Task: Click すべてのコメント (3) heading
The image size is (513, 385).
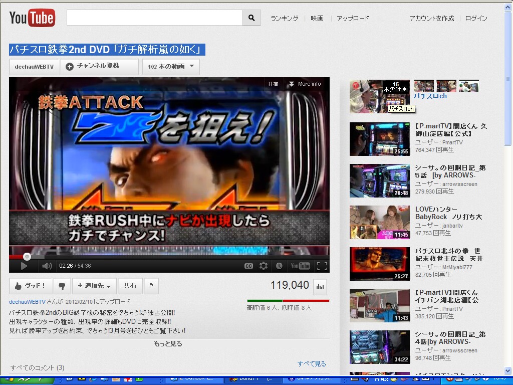Action: click(37, 367)
